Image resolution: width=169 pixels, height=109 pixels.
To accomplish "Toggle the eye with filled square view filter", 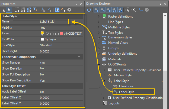I will point(108,10).
